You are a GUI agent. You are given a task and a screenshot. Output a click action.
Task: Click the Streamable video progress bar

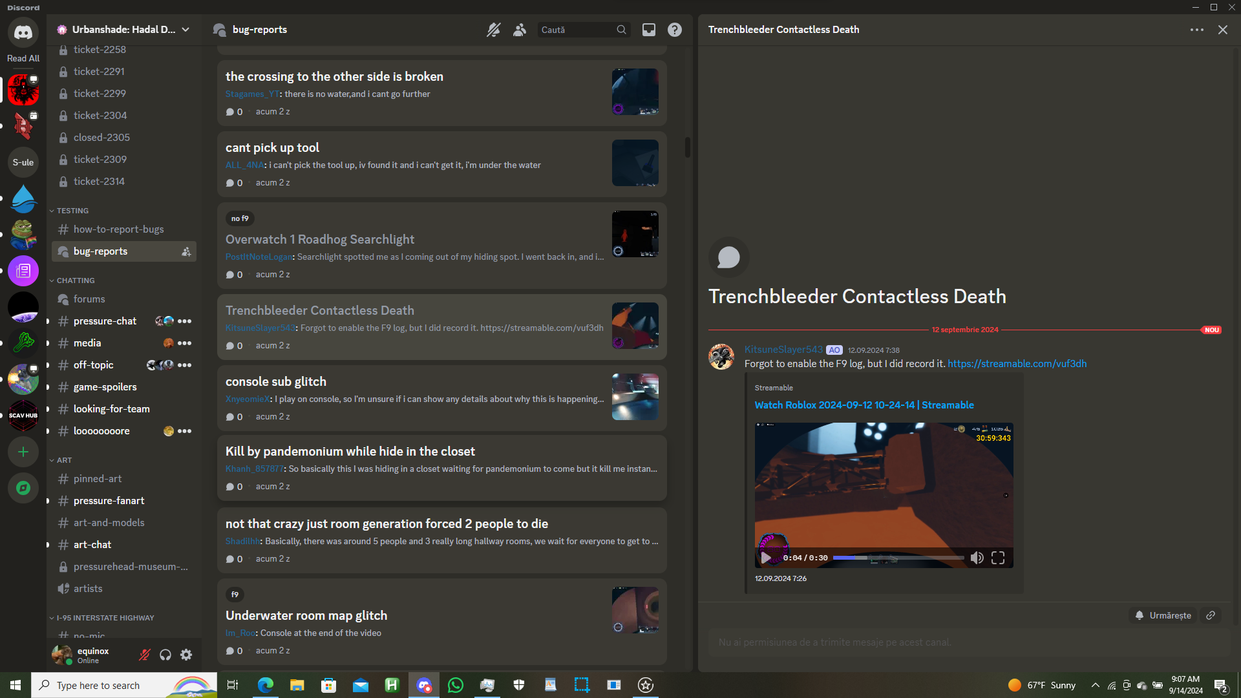click(x=898, y=558)
